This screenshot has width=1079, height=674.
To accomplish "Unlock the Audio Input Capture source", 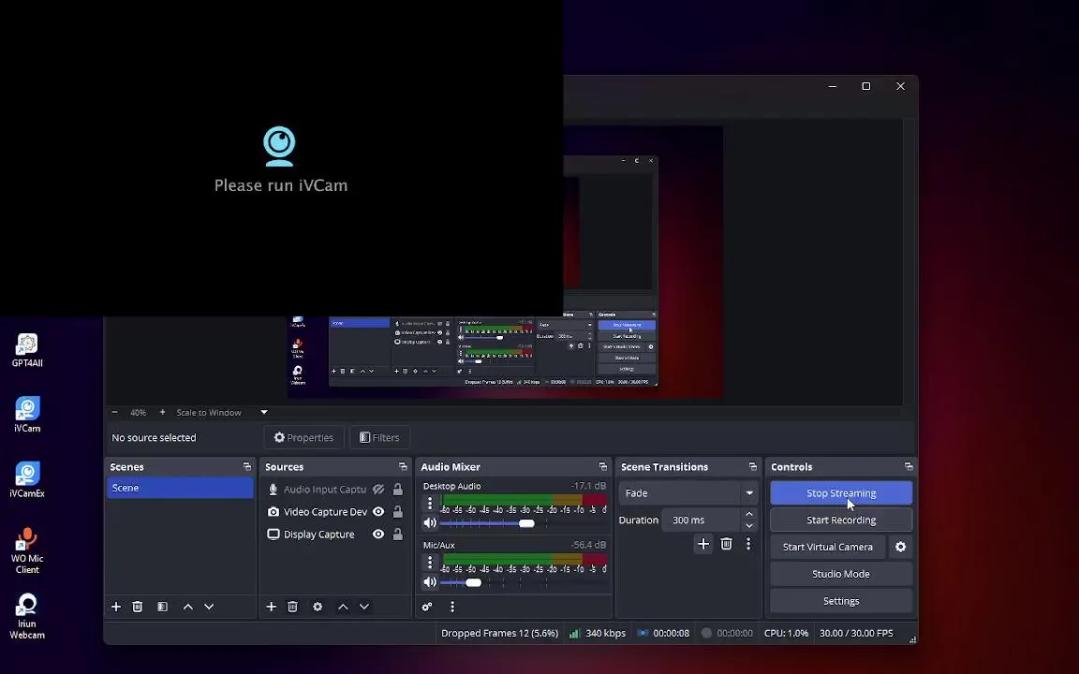I will [x=398, y=489].
